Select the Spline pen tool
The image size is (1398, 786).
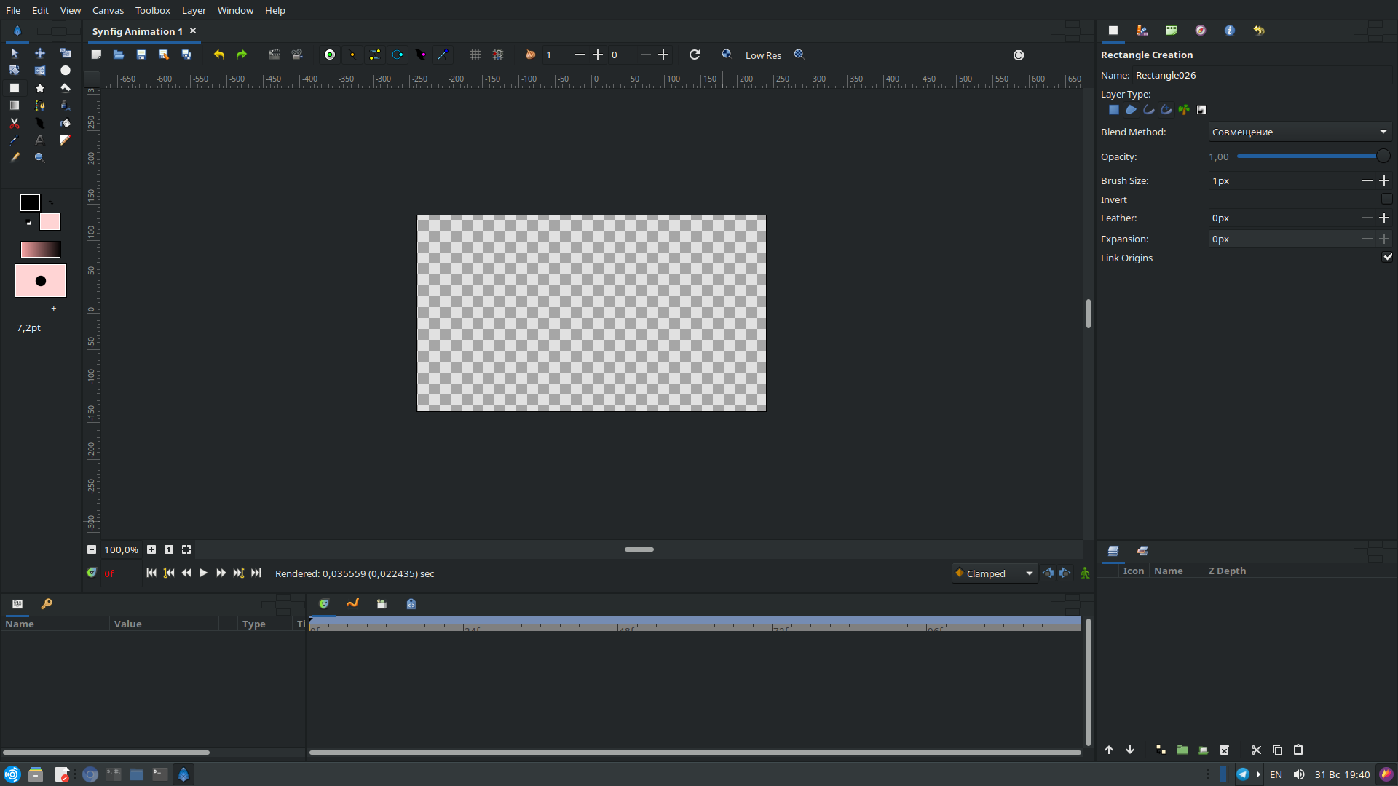coord(40,106)
